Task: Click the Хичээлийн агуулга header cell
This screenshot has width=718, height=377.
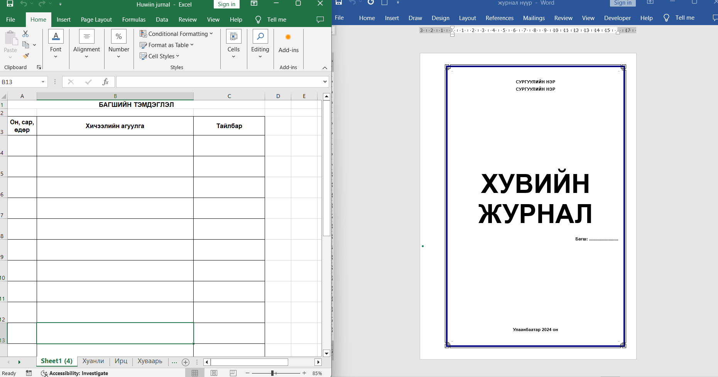Action: (115, 126)
